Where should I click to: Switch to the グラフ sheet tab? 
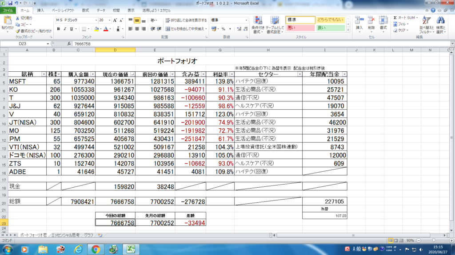point(88,236)
